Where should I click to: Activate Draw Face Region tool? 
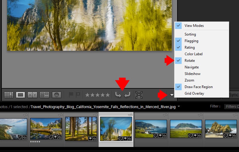click(139, 95)
